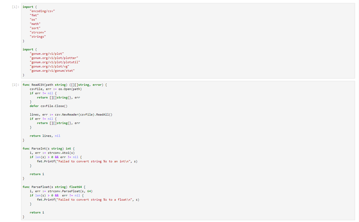Image resolution: width=359 pixels, height=222 pixels.
Task: Click the csv.NewReader ReadAll line
Action: [71, 114]
